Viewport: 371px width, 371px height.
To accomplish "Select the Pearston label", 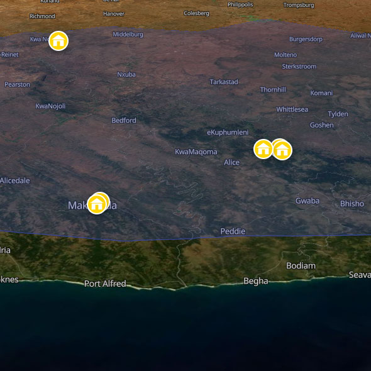I will (17, 84).
